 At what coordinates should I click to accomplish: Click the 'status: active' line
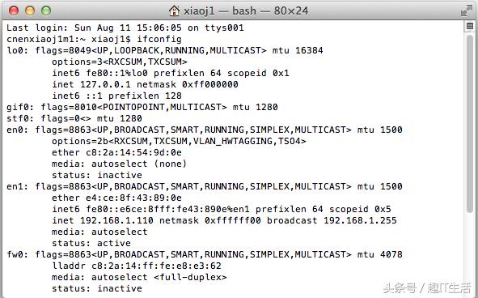pyautogui.click(x=91, y=243)
